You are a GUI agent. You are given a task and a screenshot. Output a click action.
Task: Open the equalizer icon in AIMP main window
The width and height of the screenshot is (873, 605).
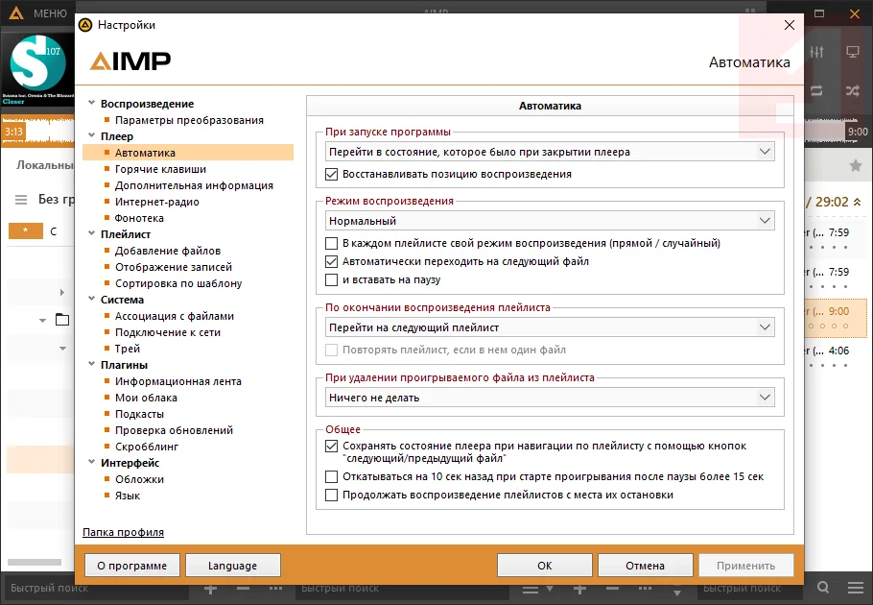[x=816, y=52]
